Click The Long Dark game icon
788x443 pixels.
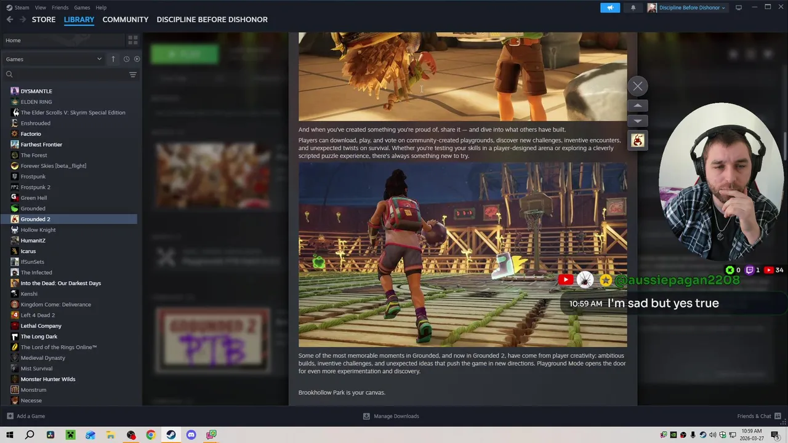(15, 337)
